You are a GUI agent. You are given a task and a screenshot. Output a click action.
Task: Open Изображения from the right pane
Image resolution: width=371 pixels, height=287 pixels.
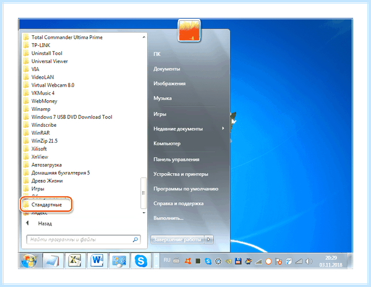pyautogui.click(x=169, y=84)
